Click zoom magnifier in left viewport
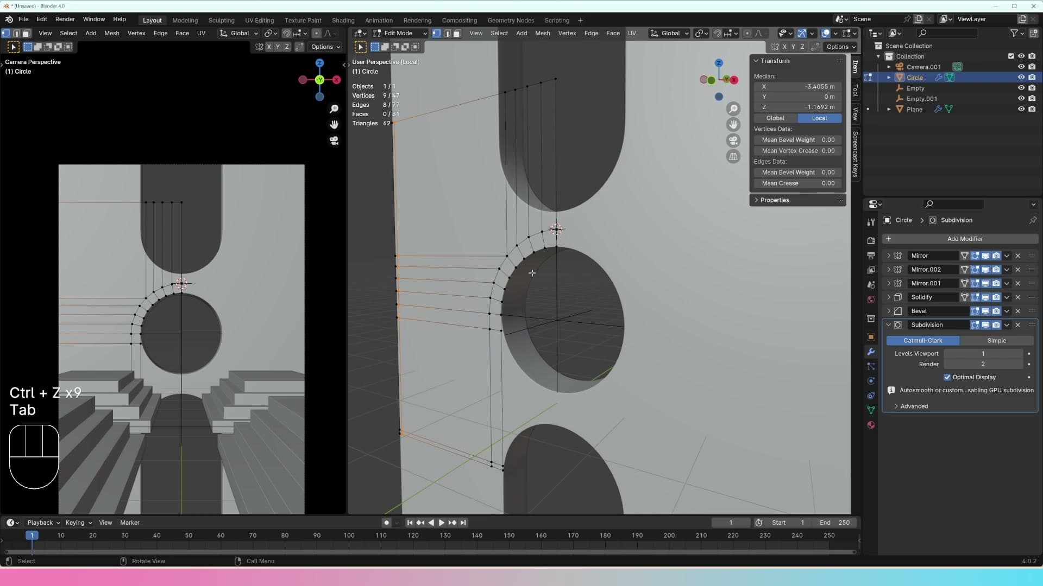The image size is (1043, 586). [x=334, y=109]
